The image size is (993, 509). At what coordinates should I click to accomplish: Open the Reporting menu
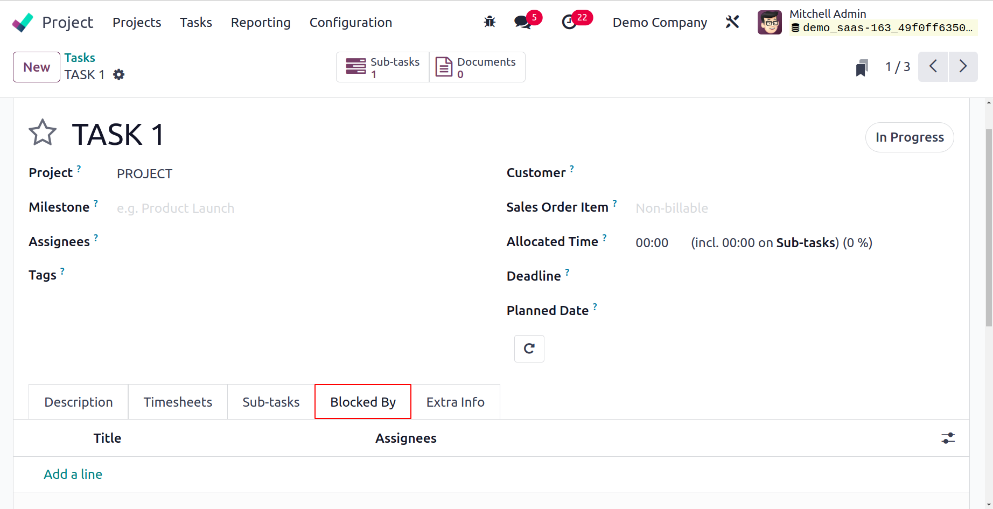pos(261,22)
